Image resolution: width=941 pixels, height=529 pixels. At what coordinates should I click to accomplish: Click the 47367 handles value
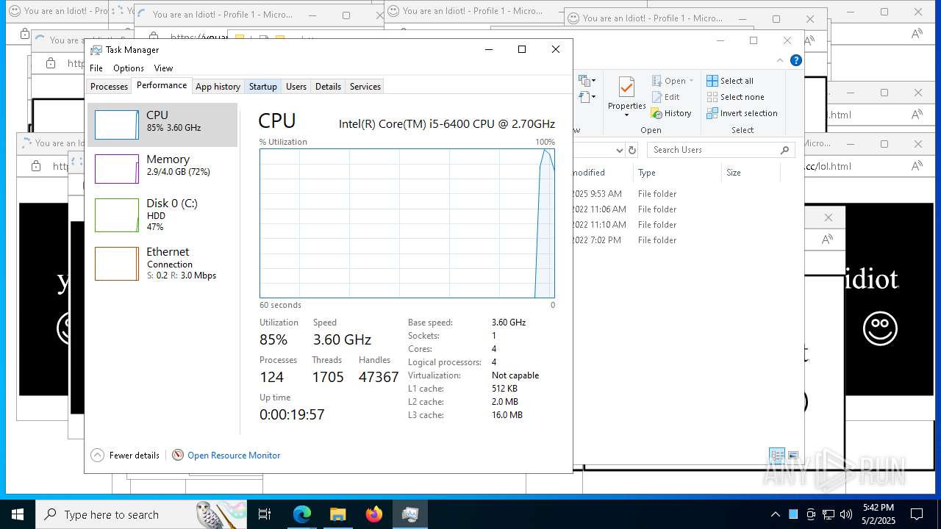click(x=379, y=377)
